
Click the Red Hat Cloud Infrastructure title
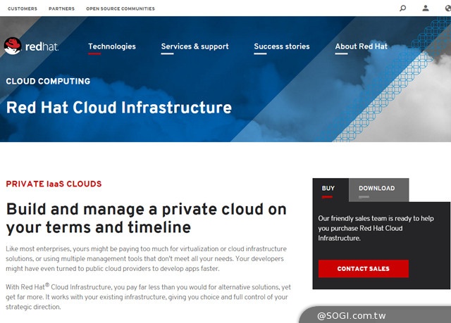click(118, 108)
